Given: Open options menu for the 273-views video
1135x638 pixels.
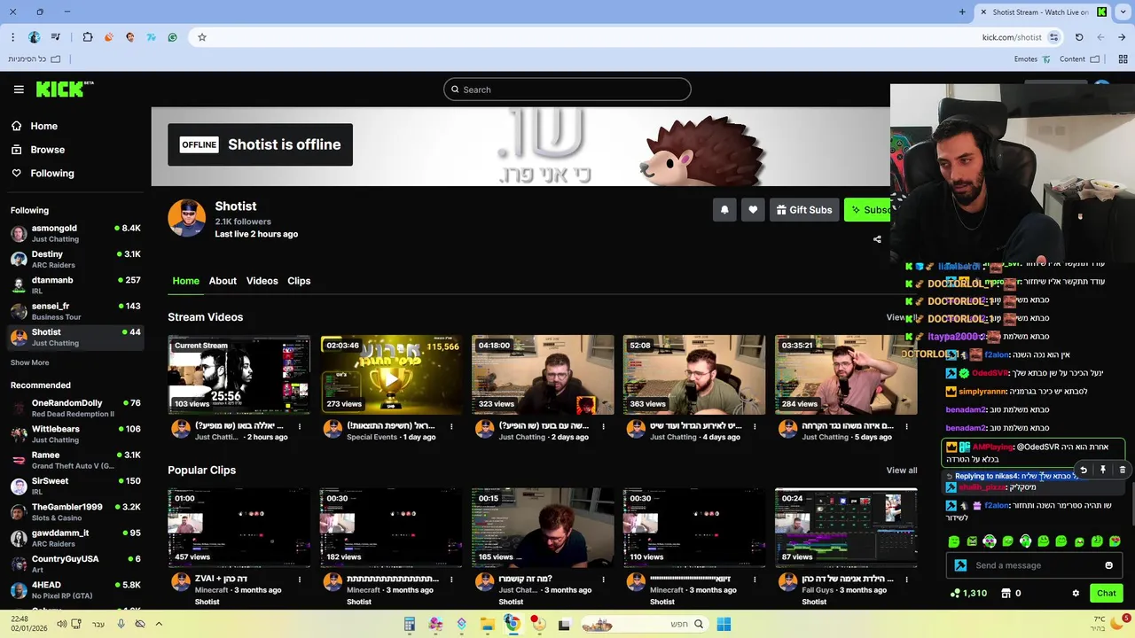Looking at the screenshot, I should tap(451, 426).
